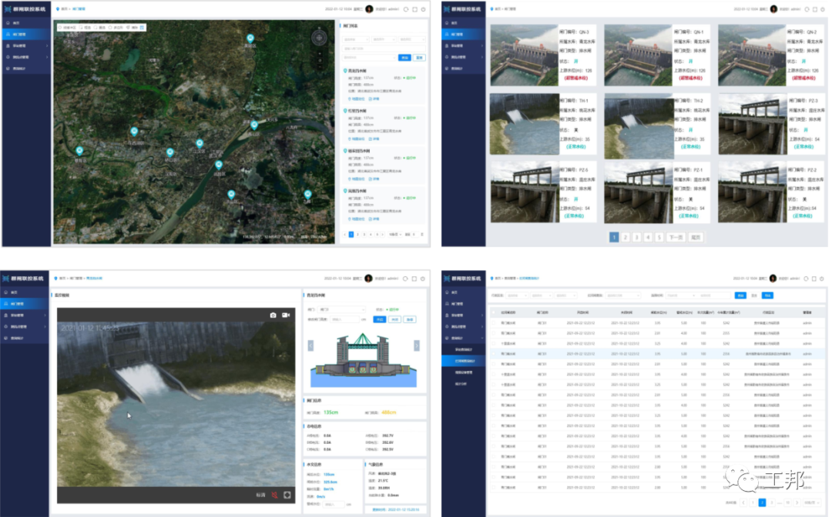Click the home icon in map view sidebar

click(8, 23)
